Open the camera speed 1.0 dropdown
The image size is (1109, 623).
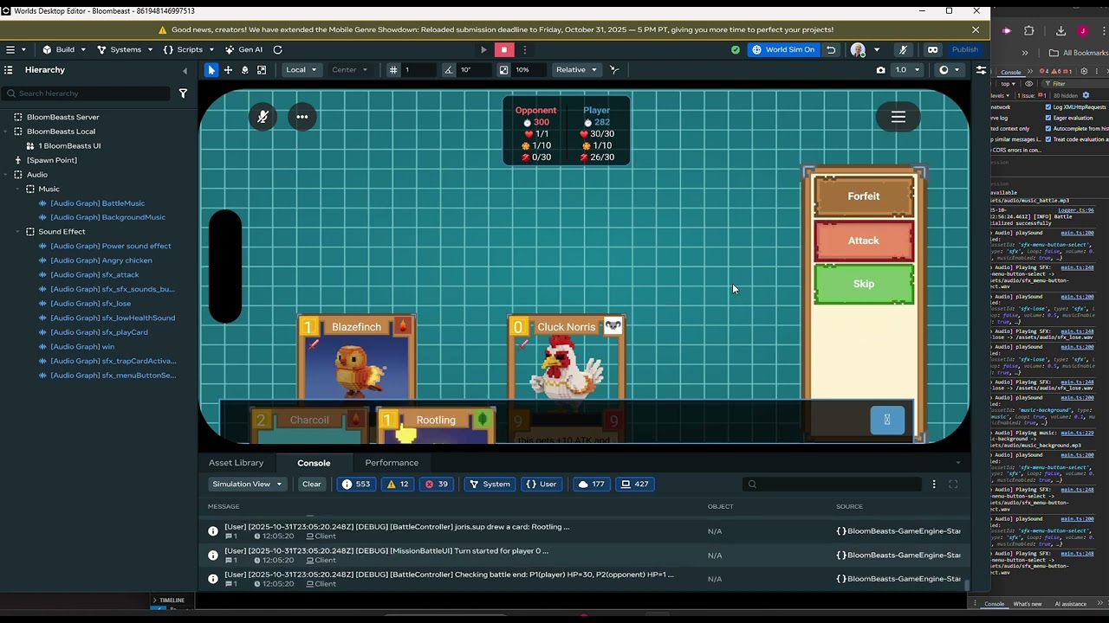tap(906, 70)
